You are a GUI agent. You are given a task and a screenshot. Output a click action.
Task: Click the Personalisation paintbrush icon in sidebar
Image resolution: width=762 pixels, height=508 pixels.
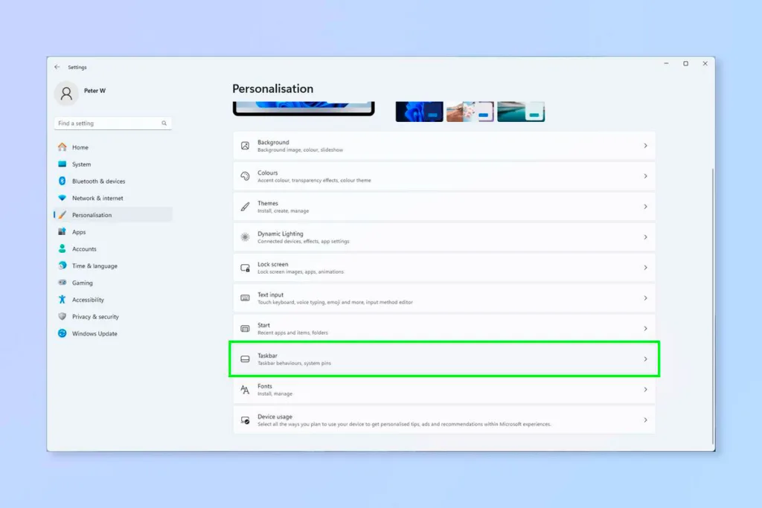click(x=63, y=215)
